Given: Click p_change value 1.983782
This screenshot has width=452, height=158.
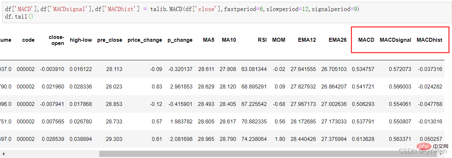Looking at the screenshot, I should 181,122.
